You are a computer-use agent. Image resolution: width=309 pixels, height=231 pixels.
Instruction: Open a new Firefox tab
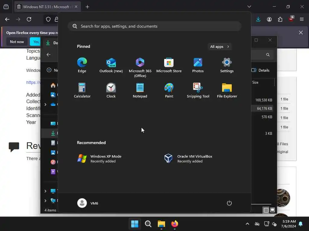point(87,7)
